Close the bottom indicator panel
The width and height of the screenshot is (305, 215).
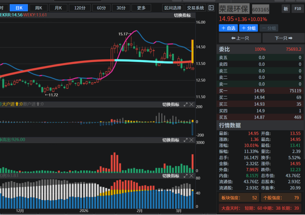click(191, 176)
